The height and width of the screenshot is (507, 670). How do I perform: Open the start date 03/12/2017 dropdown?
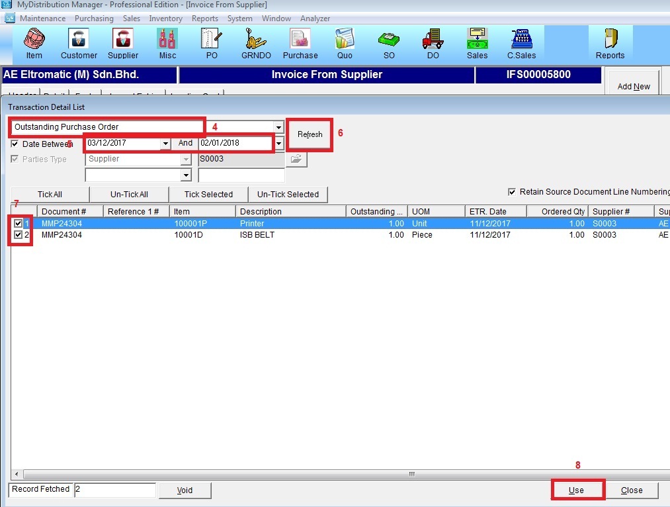coord(165,144)
